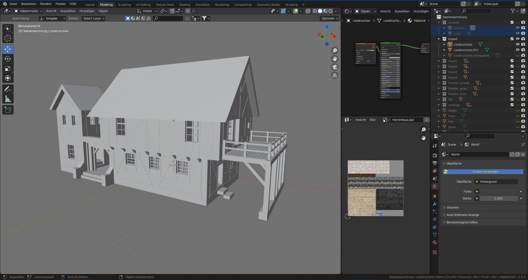This screenshot has width=528, height=280.
Task: Uncheck the Haus1 collection checkbox
Action: tap(512, 61)
